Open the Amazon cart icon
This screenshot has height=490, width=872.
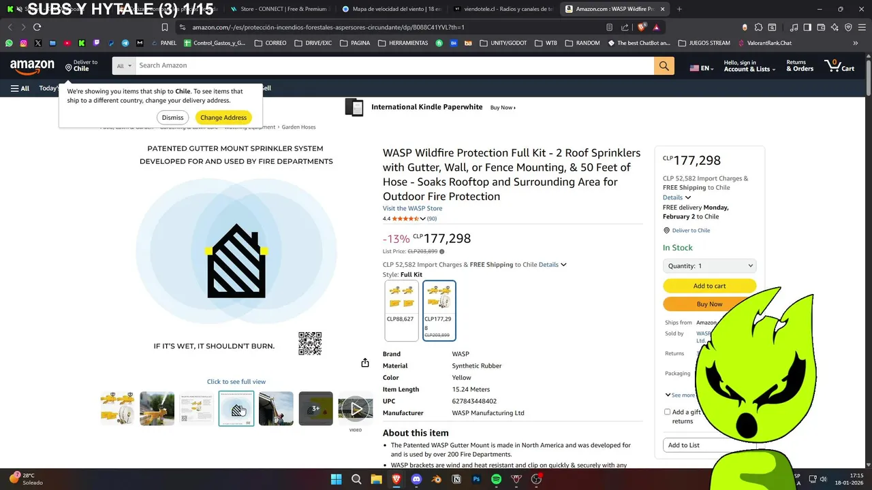click(840, 66)
